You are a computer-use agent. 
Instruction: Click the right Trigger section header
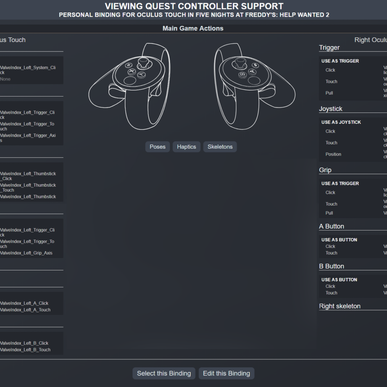tap(329, 47)
